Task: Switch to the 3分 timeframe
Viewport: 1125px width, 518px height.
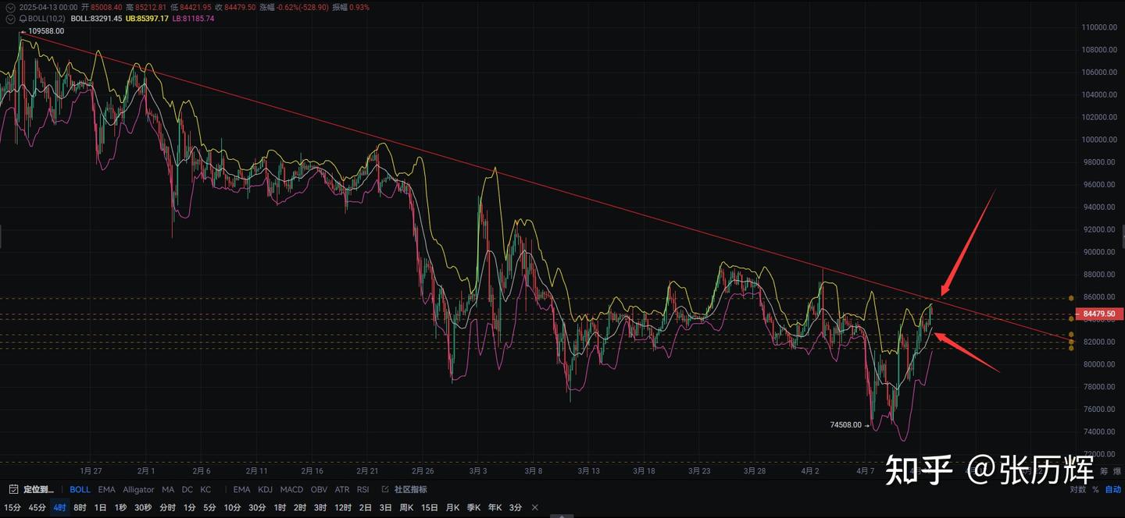Action: coord(516,508)
